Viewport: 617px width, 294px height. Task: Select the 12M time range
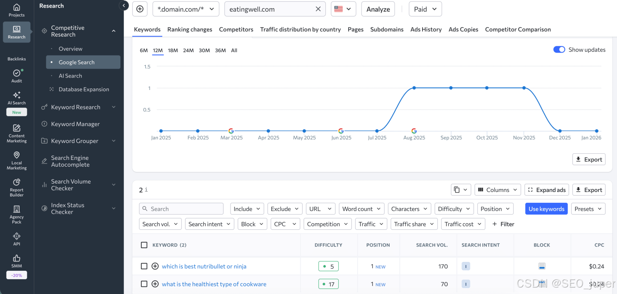click(158, 50)
